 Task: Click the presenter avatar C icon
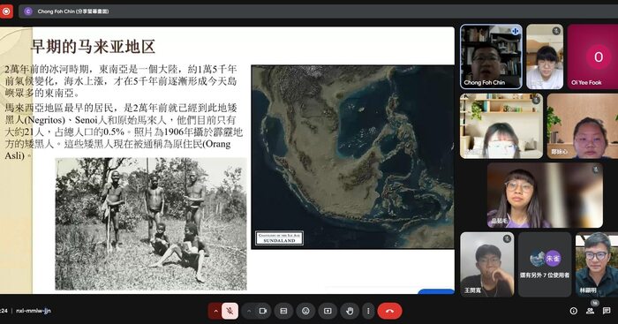click(28, 11)
